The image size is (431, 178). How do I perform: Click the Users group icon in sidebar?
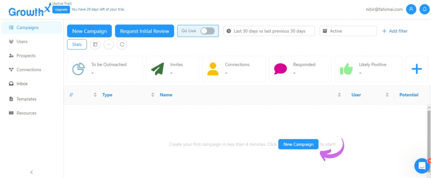pyautogui.click(x=11, y=42)
